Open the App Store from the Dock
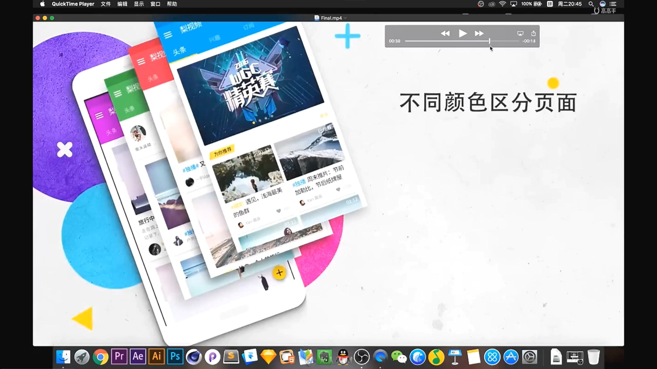The height and width of the screenshot is (369, 657). (x=511, y=356)
